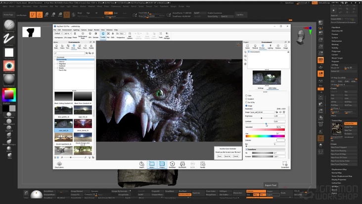The height and width of the screenshot is (204, 362).
Task: Select Color background radio option
Action: [x=246, y=96]
